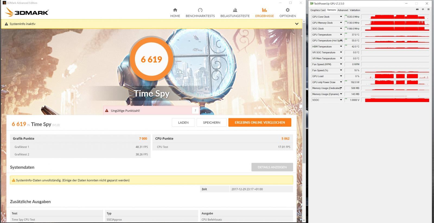The height and width of the screenshot is (223, 434).
Task: Open the Fan Speed (%) dropdown
Action: pos(341,70)
